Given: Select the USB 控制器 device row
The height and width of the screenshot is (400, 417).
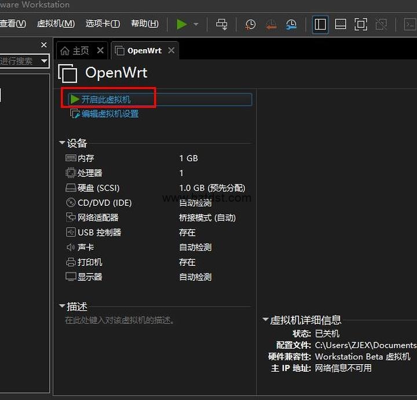Looking at the screenshot, I should (157, 232).
